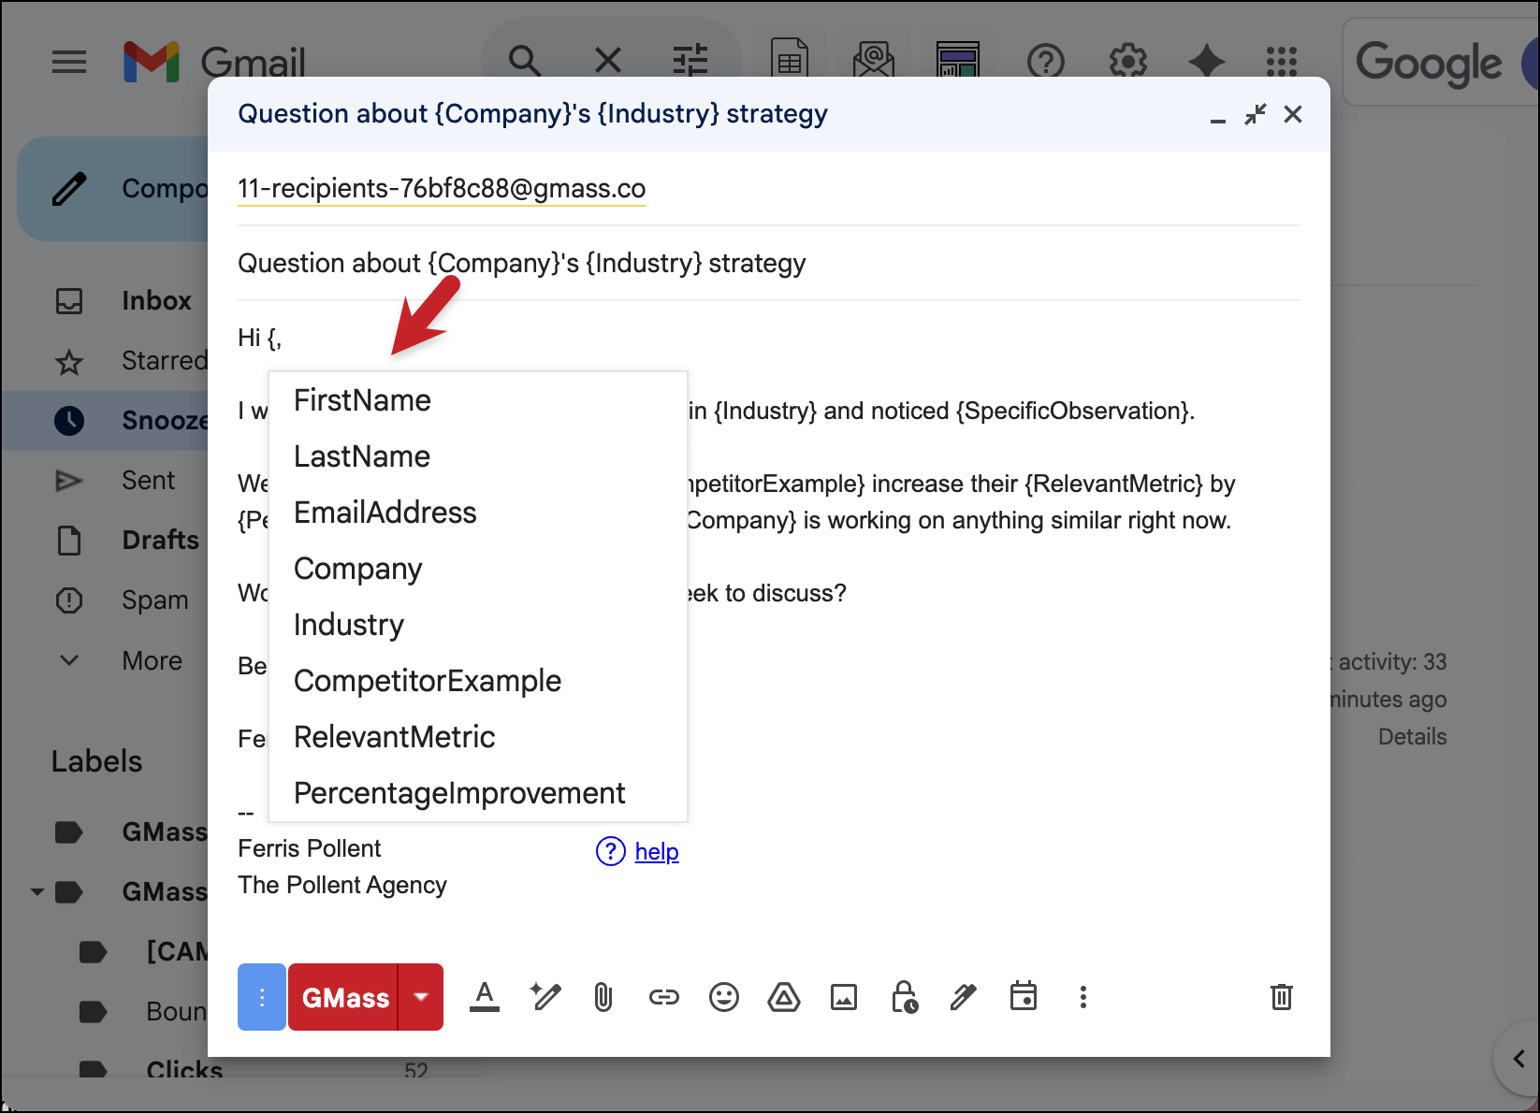Pick the Industry merge field
Viewport: 1540px width, 1113px height.
point(478,625)
